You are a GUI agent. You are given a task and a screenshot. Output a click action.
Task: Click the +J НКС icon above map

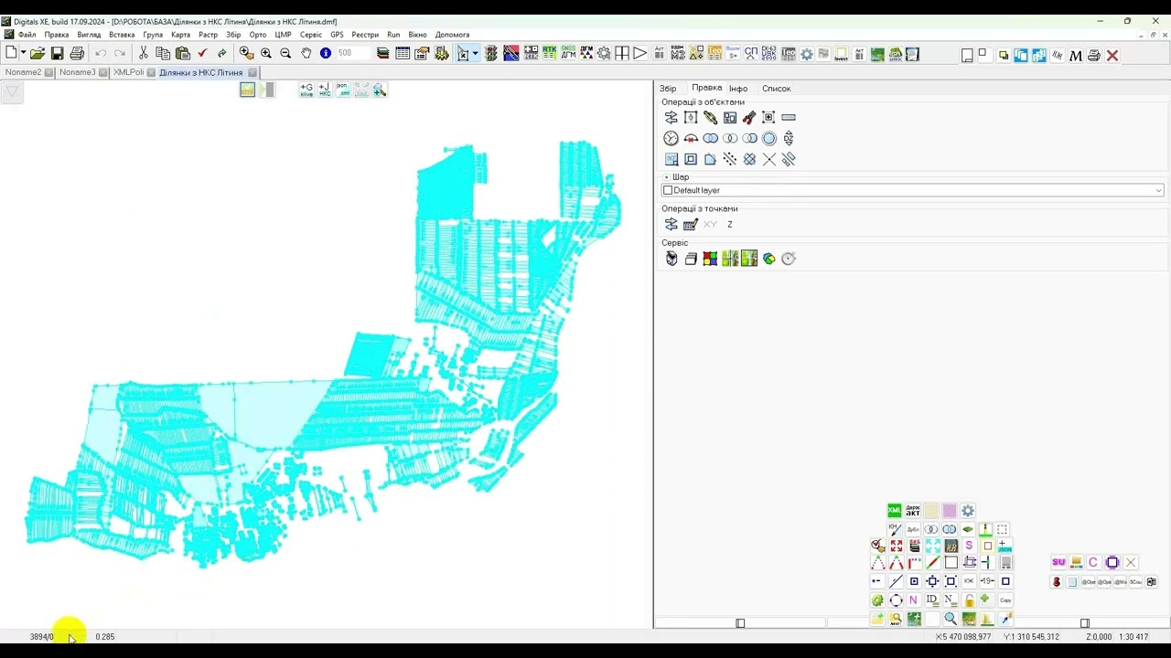(x=325, y=90)
